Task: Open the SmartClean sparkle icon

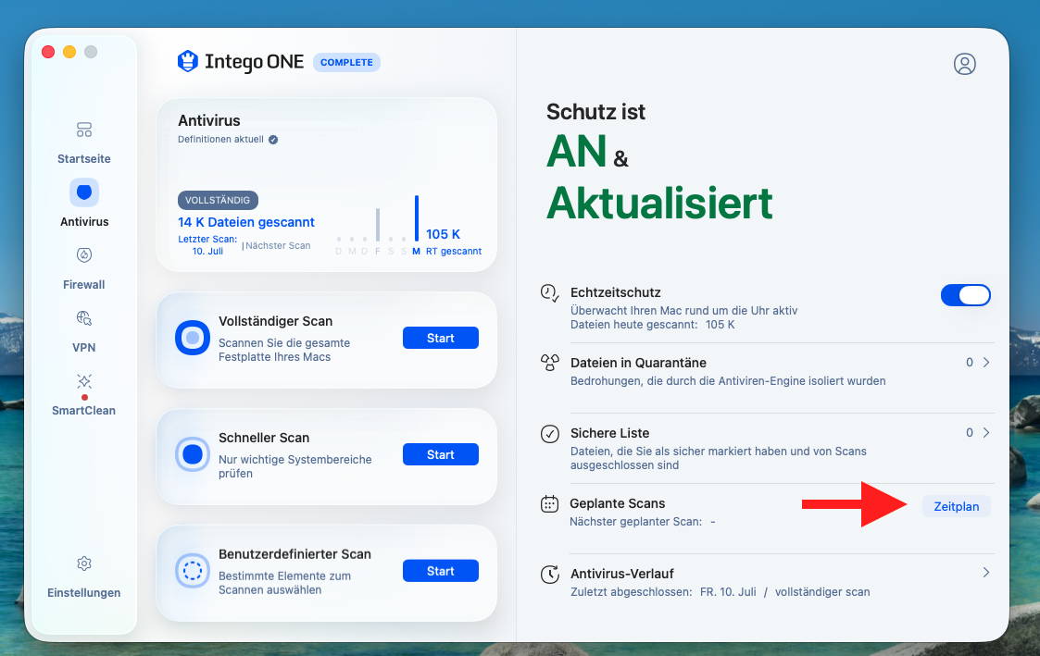Action: point(84,381)
